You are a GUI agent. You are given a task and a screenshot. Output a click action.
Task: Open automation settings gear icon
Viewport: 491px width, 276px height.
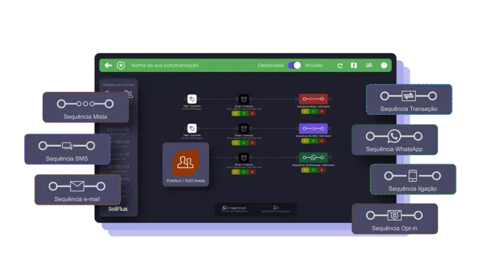[121, 65]
